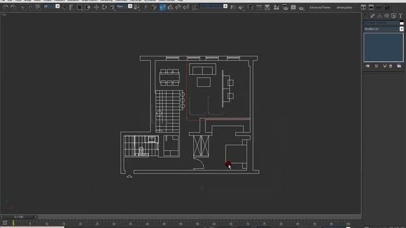
Task: Open the Schematic View
Action: click(267, 8)
